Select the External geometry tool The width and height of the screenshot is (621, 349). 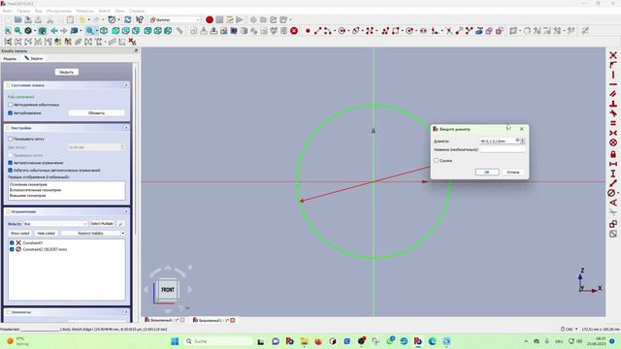[x=479, y=30]
